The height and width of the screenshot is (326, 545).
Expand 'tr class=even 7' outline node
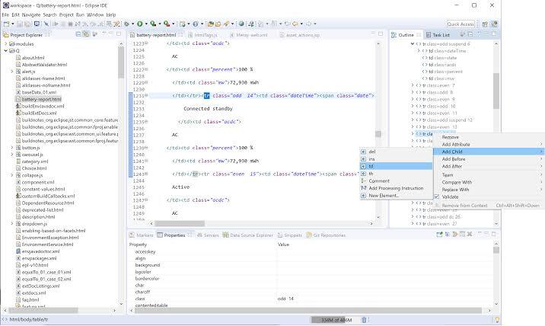point(413,85)
